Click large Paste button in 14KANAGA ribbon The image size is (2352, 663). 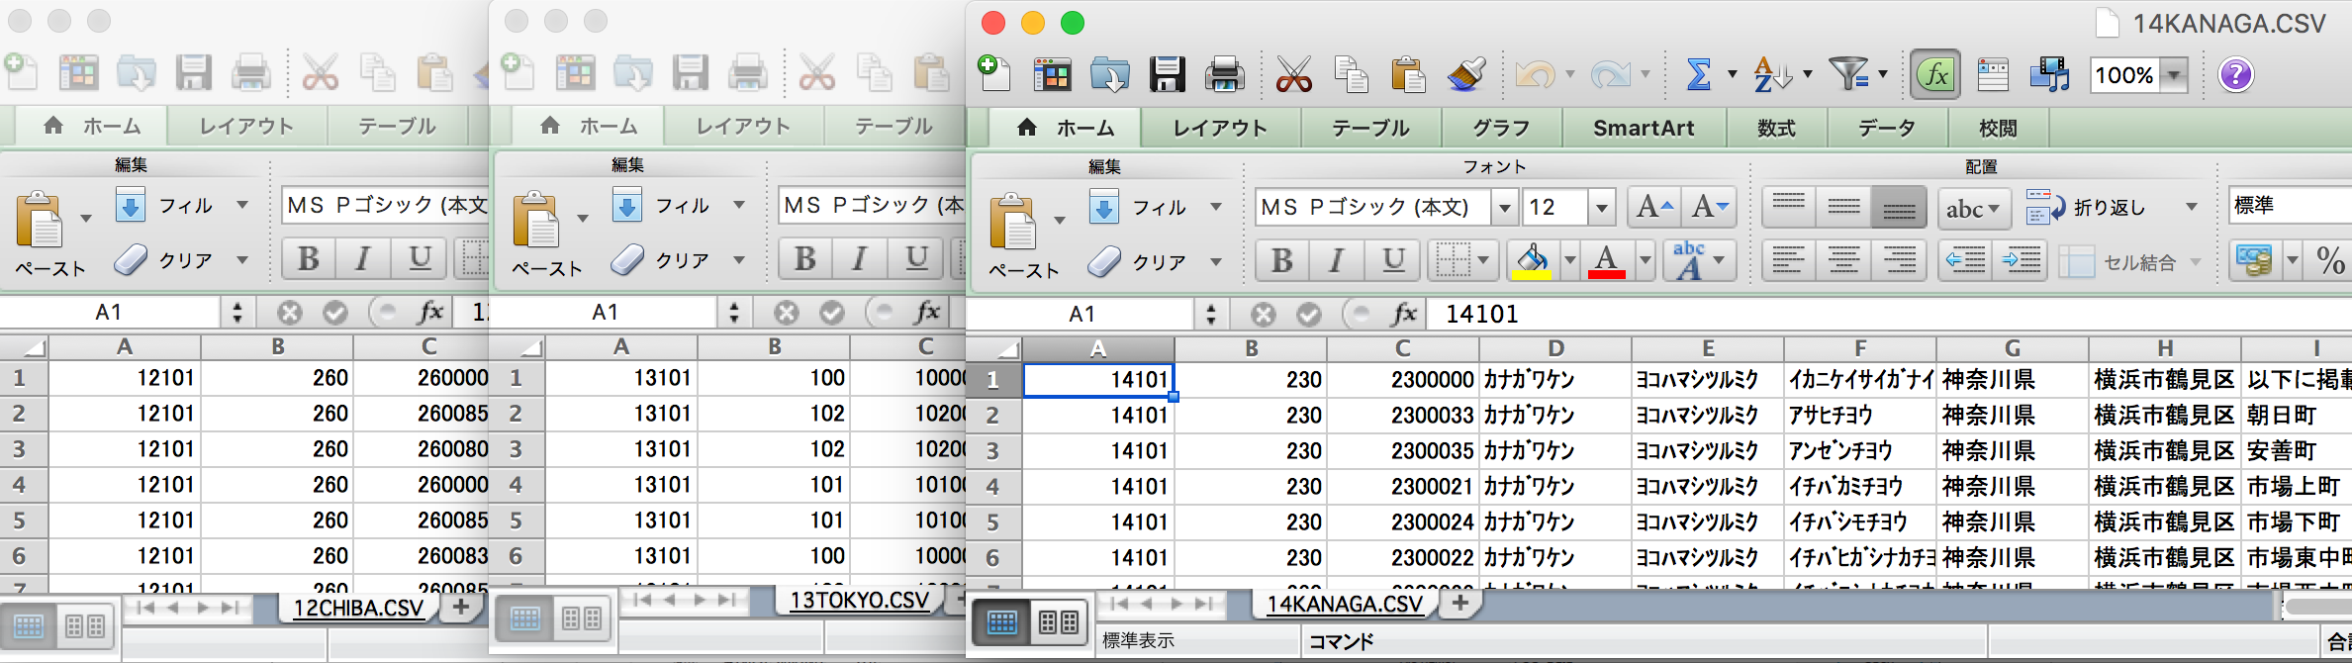point(1013,221)
